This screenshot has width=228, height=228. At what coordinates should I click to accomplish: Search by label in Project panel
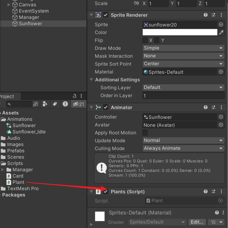(55, 104)
